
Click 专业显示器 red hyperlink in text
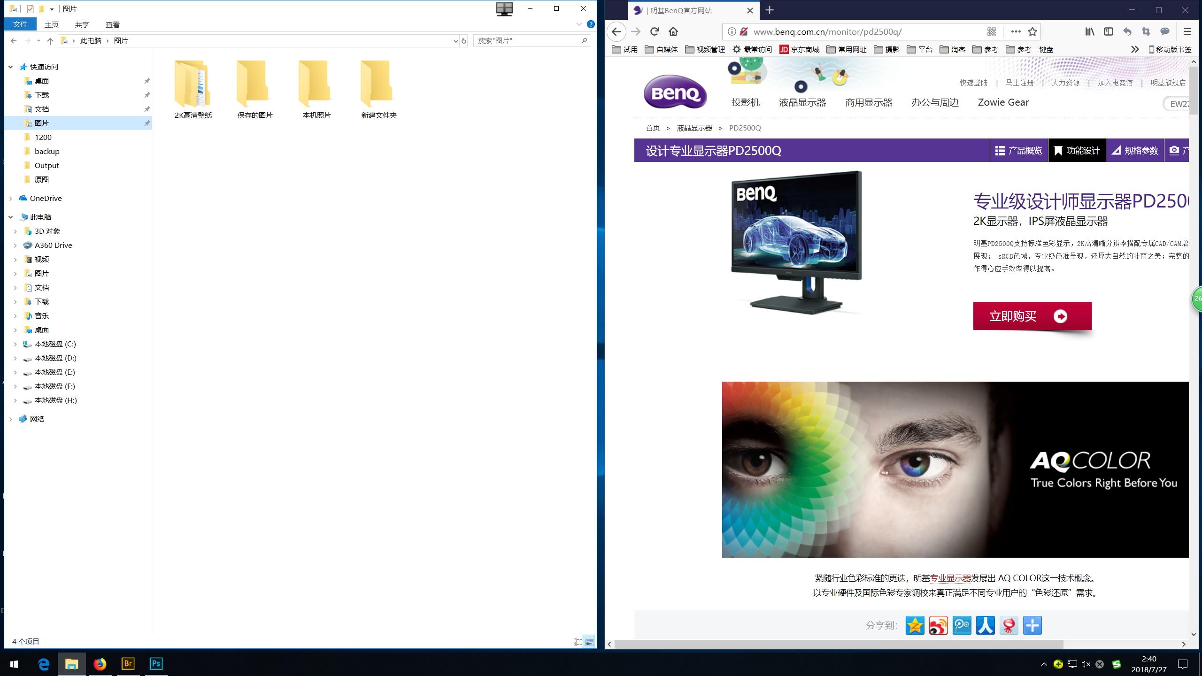point(950,578)
